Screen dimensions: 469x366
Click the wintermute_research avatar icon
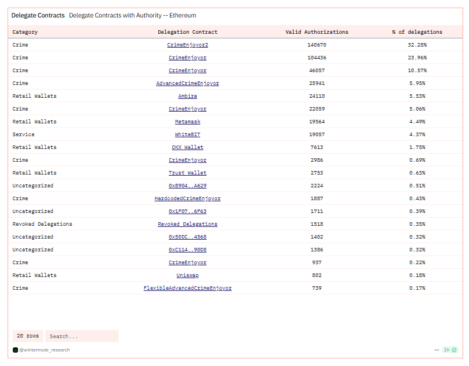(15, 350)
